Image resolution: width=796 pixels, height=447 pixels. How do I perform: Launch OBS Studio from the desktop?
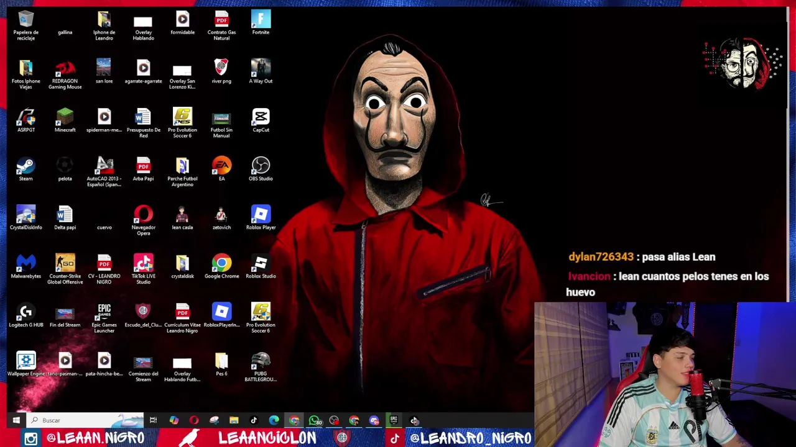(x=261, y=169)
